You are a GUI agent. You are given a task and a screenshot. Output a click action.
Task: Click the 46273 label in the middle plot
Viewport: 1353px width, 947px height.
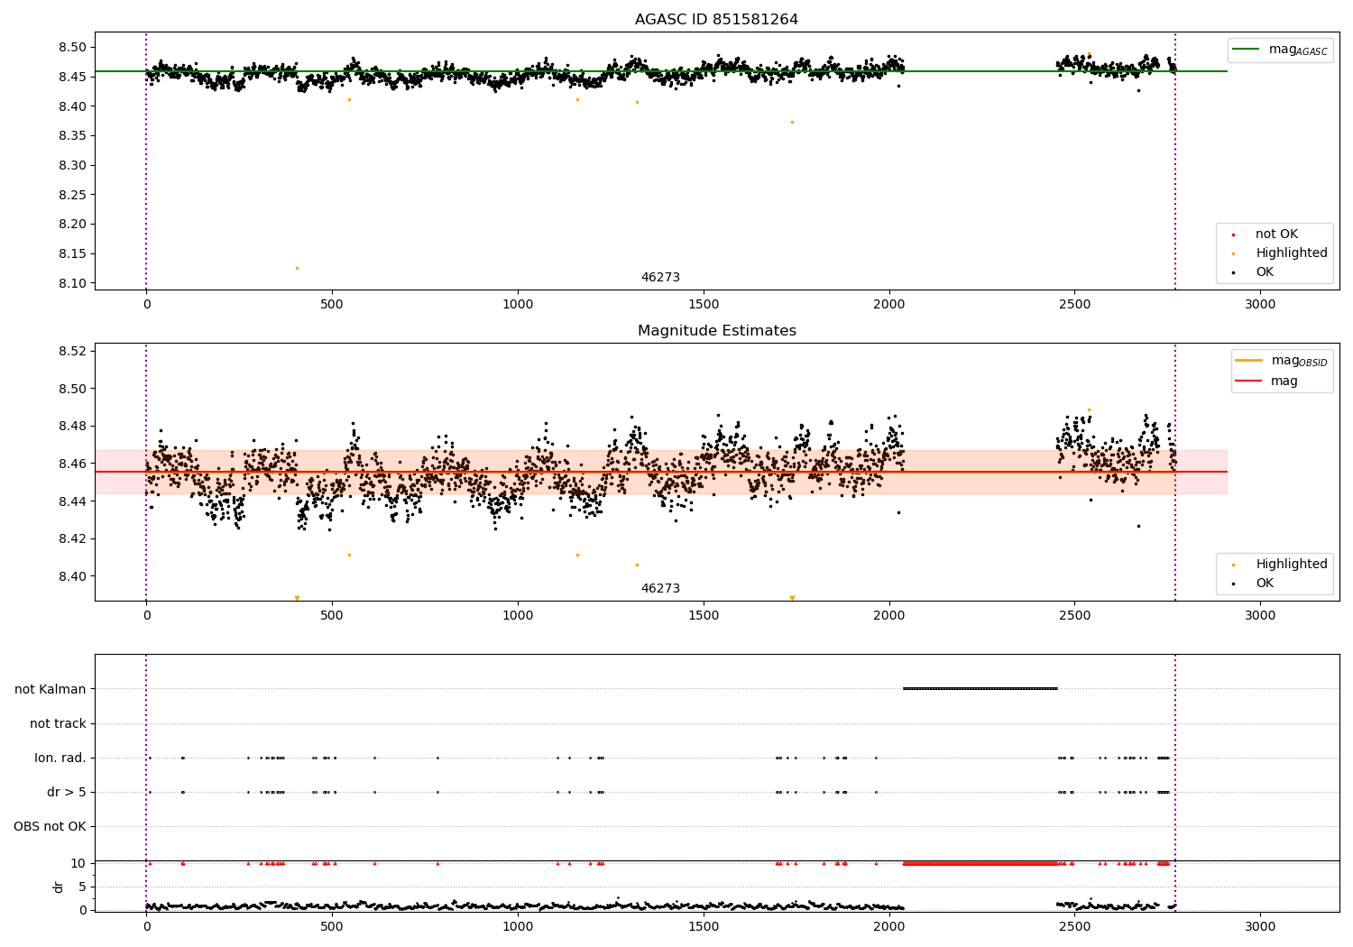click(660, 589)
